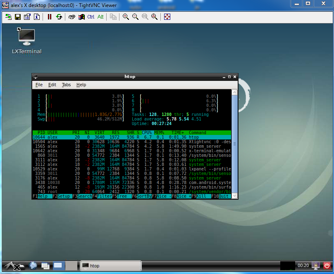Select the lxpanel --profile process row

pos(132,169)
